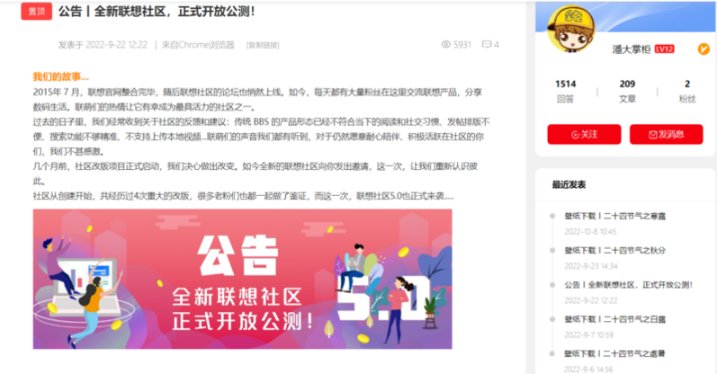The image size is (717, 374).
Task: Open recent post 全新联想社区 正式开放公测
Action: point(628,285)
